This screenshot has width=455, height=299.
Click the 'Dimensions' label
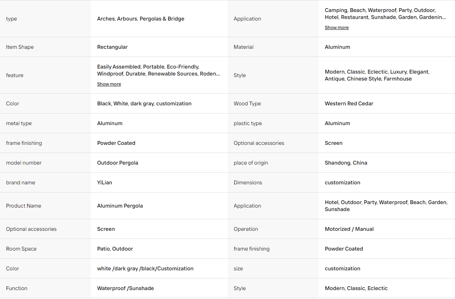(x=248, y=182)
